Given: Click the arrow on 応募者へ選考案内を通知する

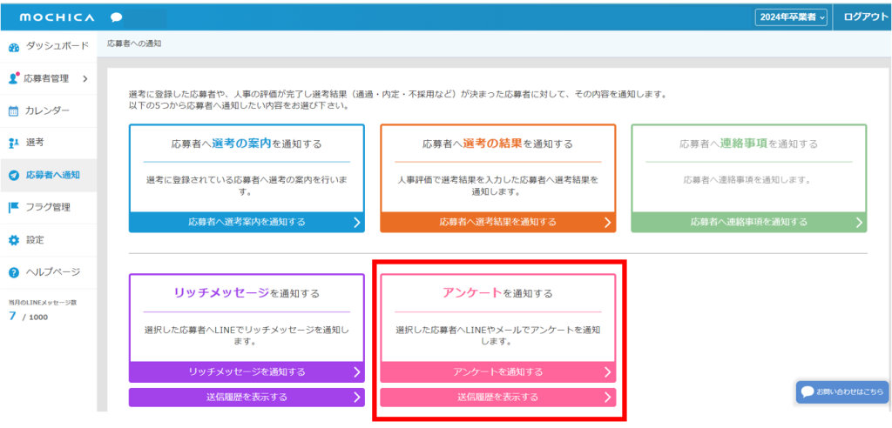Looking at the screenshot, I should pyautogui.click(x=356, y=222).
